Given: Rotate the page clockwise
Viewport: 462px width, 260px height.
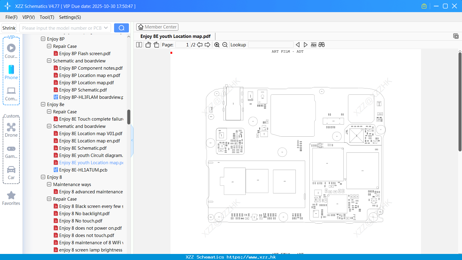Looking at the screenshot, I should [156, 45].
